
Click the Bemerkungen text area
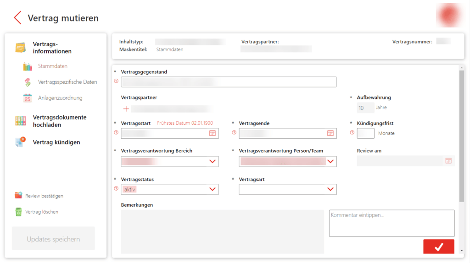[x=223, y=231]
